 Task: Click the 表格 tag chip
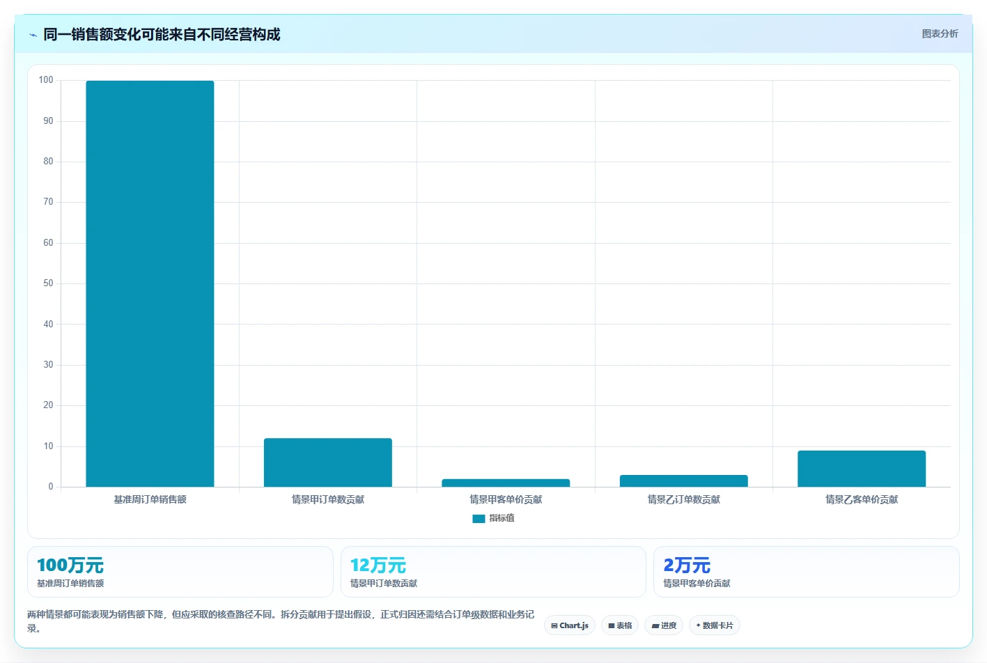tap(620, 625)
